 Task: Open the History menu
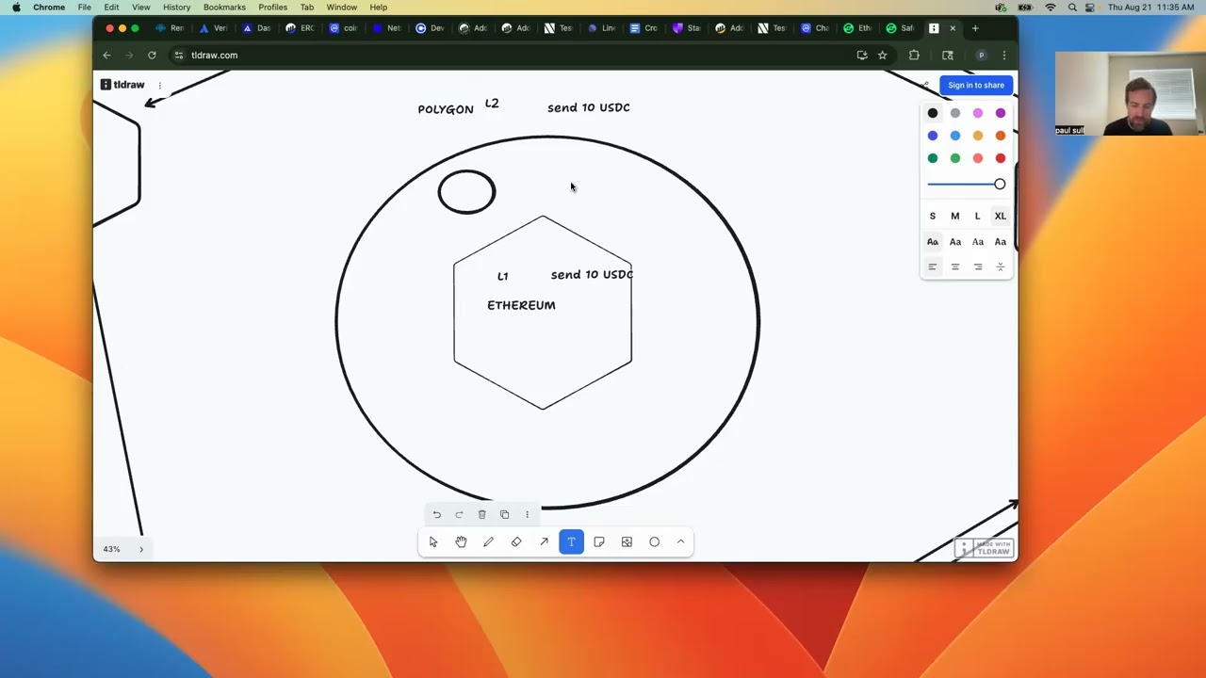[176, 7]
